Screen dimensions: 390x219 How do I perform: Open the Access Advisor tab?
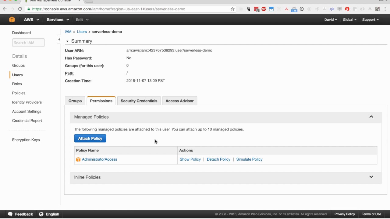click(x=179, y=101)
